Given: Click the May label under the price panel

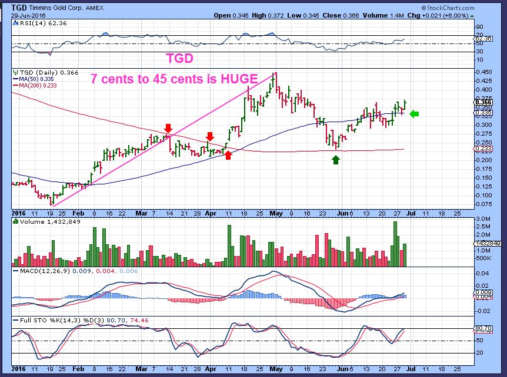Looking at the screenshot, I should pos(276,213).
